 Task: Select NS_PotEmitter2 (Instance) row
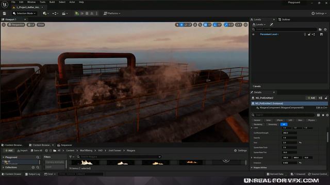[x=289, y=103]
